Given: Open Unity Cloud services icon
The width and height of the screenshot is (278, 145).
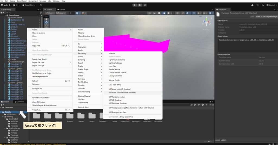Looking at the screenshot, I should tap(252, 5).
